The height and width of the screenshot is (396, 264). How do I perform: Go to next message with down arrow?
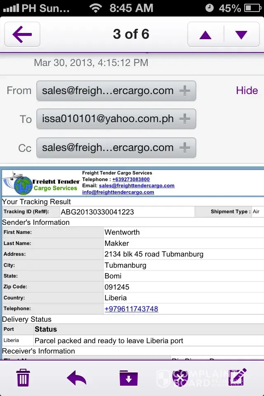241,35
